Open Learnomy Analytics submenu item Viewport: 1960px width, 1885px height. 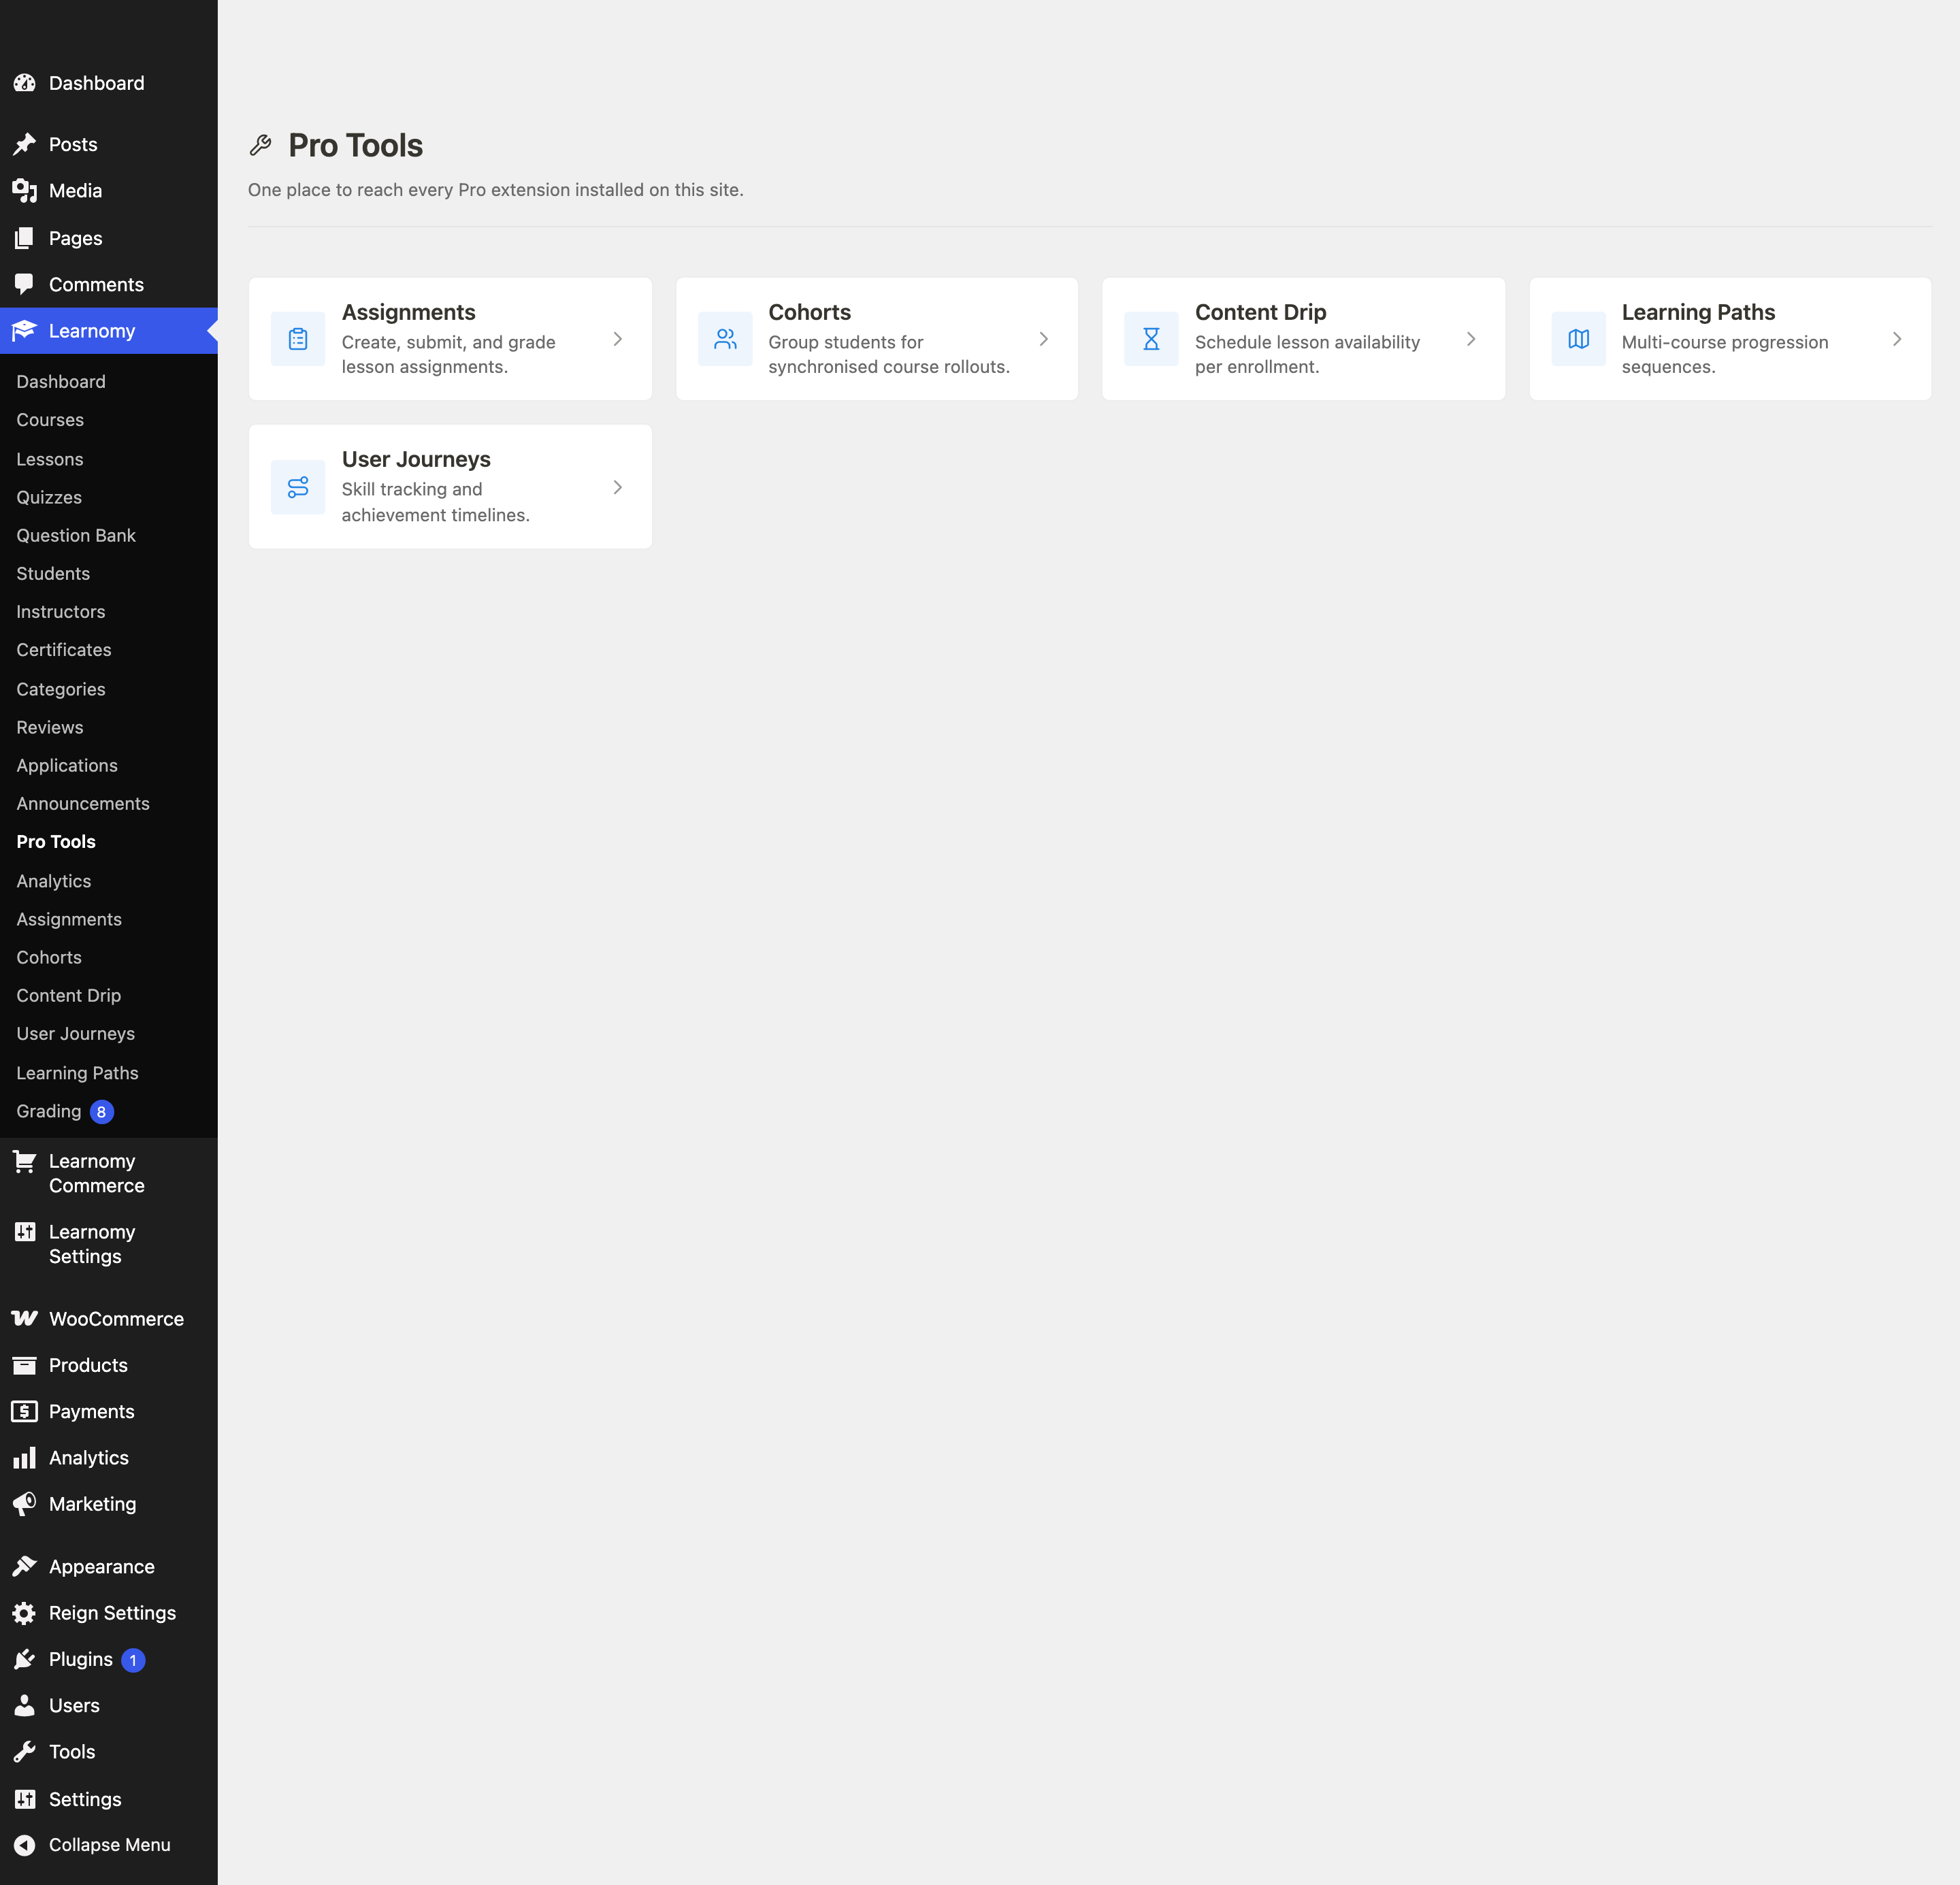click(x=54, y=881)
